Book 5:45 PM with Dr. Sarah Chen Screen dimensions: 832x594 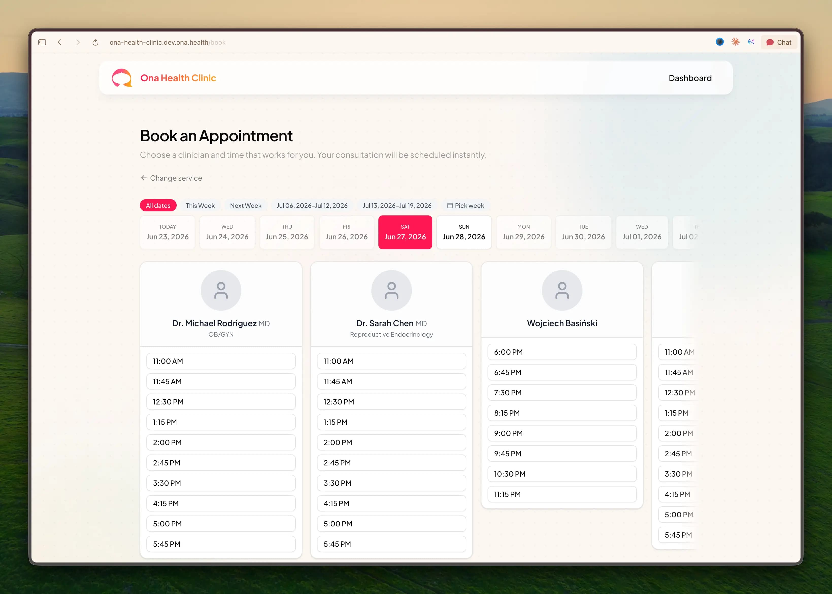pyautogui.click(x=391, y=544)
